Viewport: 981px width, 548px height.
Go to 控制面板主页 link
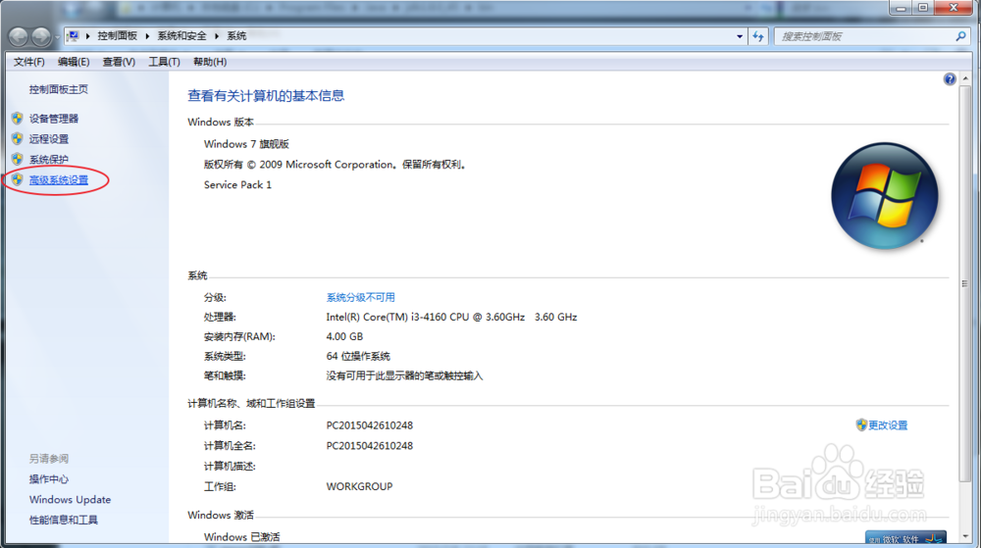click(x=58, y=89)
